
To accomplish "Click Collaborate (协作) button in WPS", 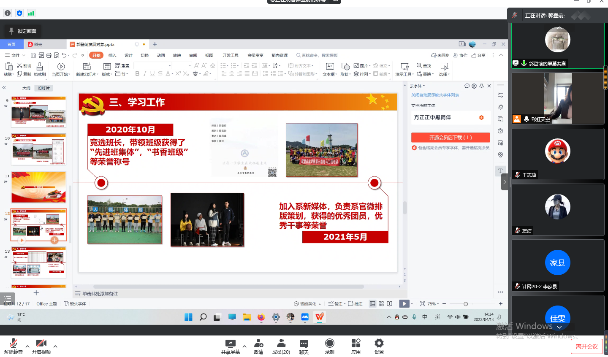I will pos(460,55).
